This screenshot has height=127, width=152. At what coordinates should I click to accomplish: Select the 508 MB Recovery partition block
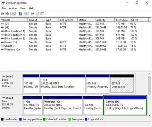click(93, 105)
